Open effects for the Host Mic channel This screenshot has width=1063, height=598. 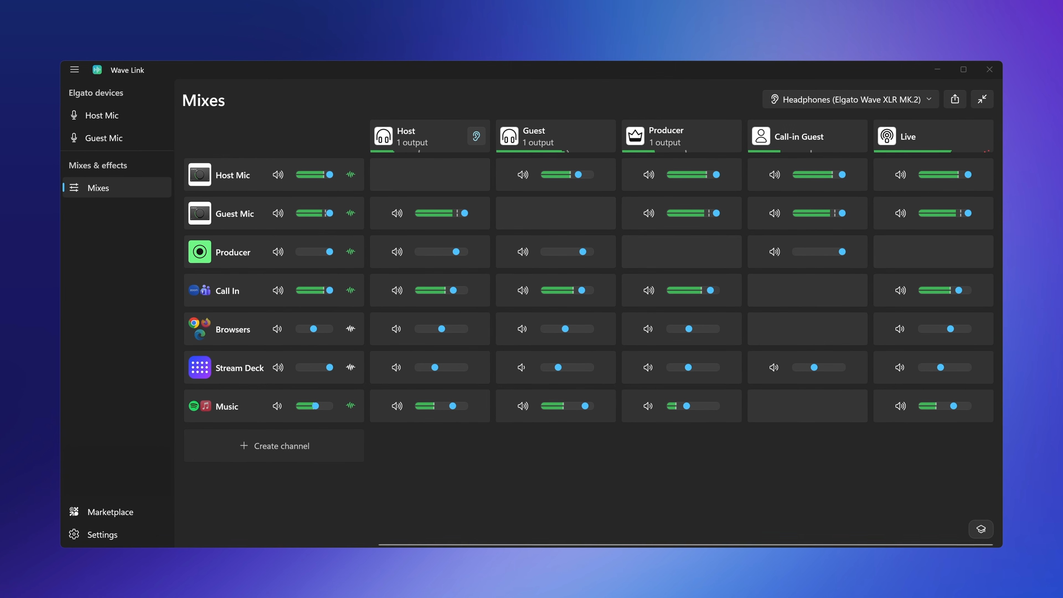pos(350,175)
